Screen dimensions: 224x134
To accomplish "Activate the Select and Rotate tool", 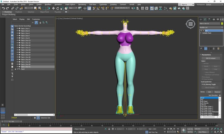I will 58,8.
